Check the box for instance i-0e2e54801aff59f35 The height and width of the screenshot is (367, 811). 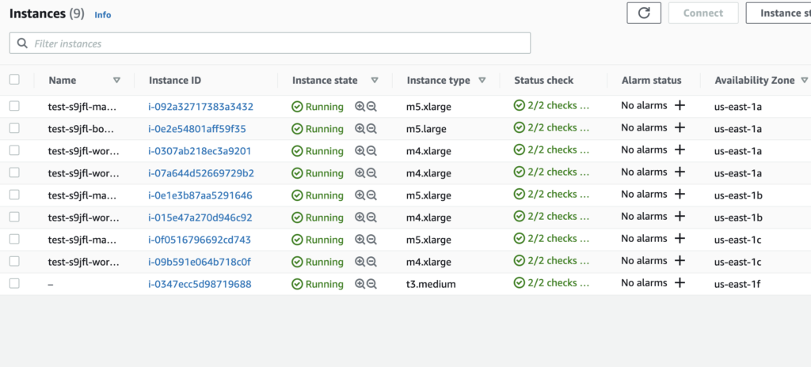pyautogui.click(x=14, y=128)
